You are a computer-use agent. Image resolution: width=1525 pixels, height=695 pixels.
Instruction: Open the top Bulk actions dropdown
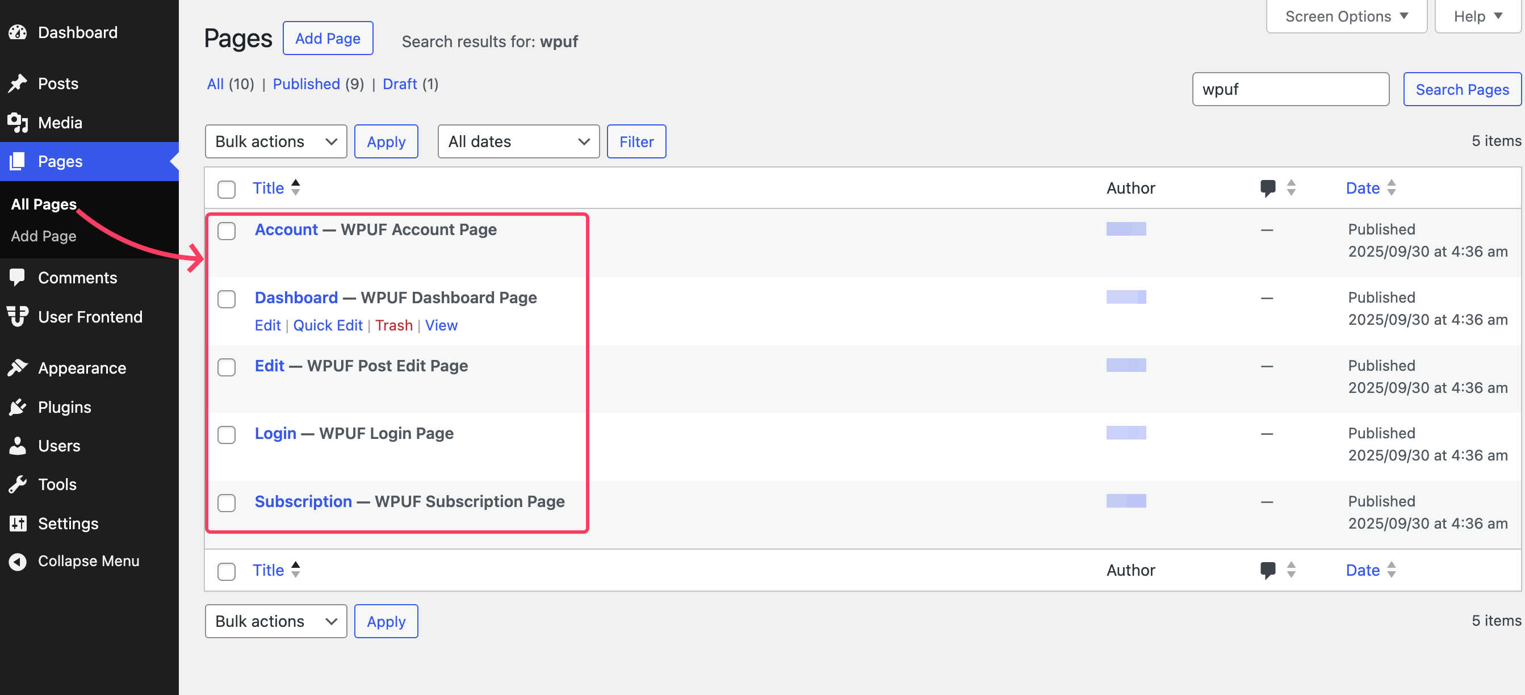coord(275,141)
